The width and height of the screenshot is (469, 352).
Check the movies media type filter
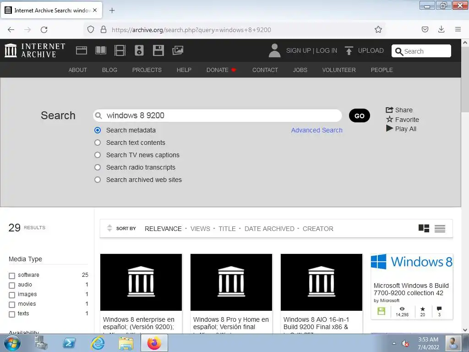(x=12, y=305)
